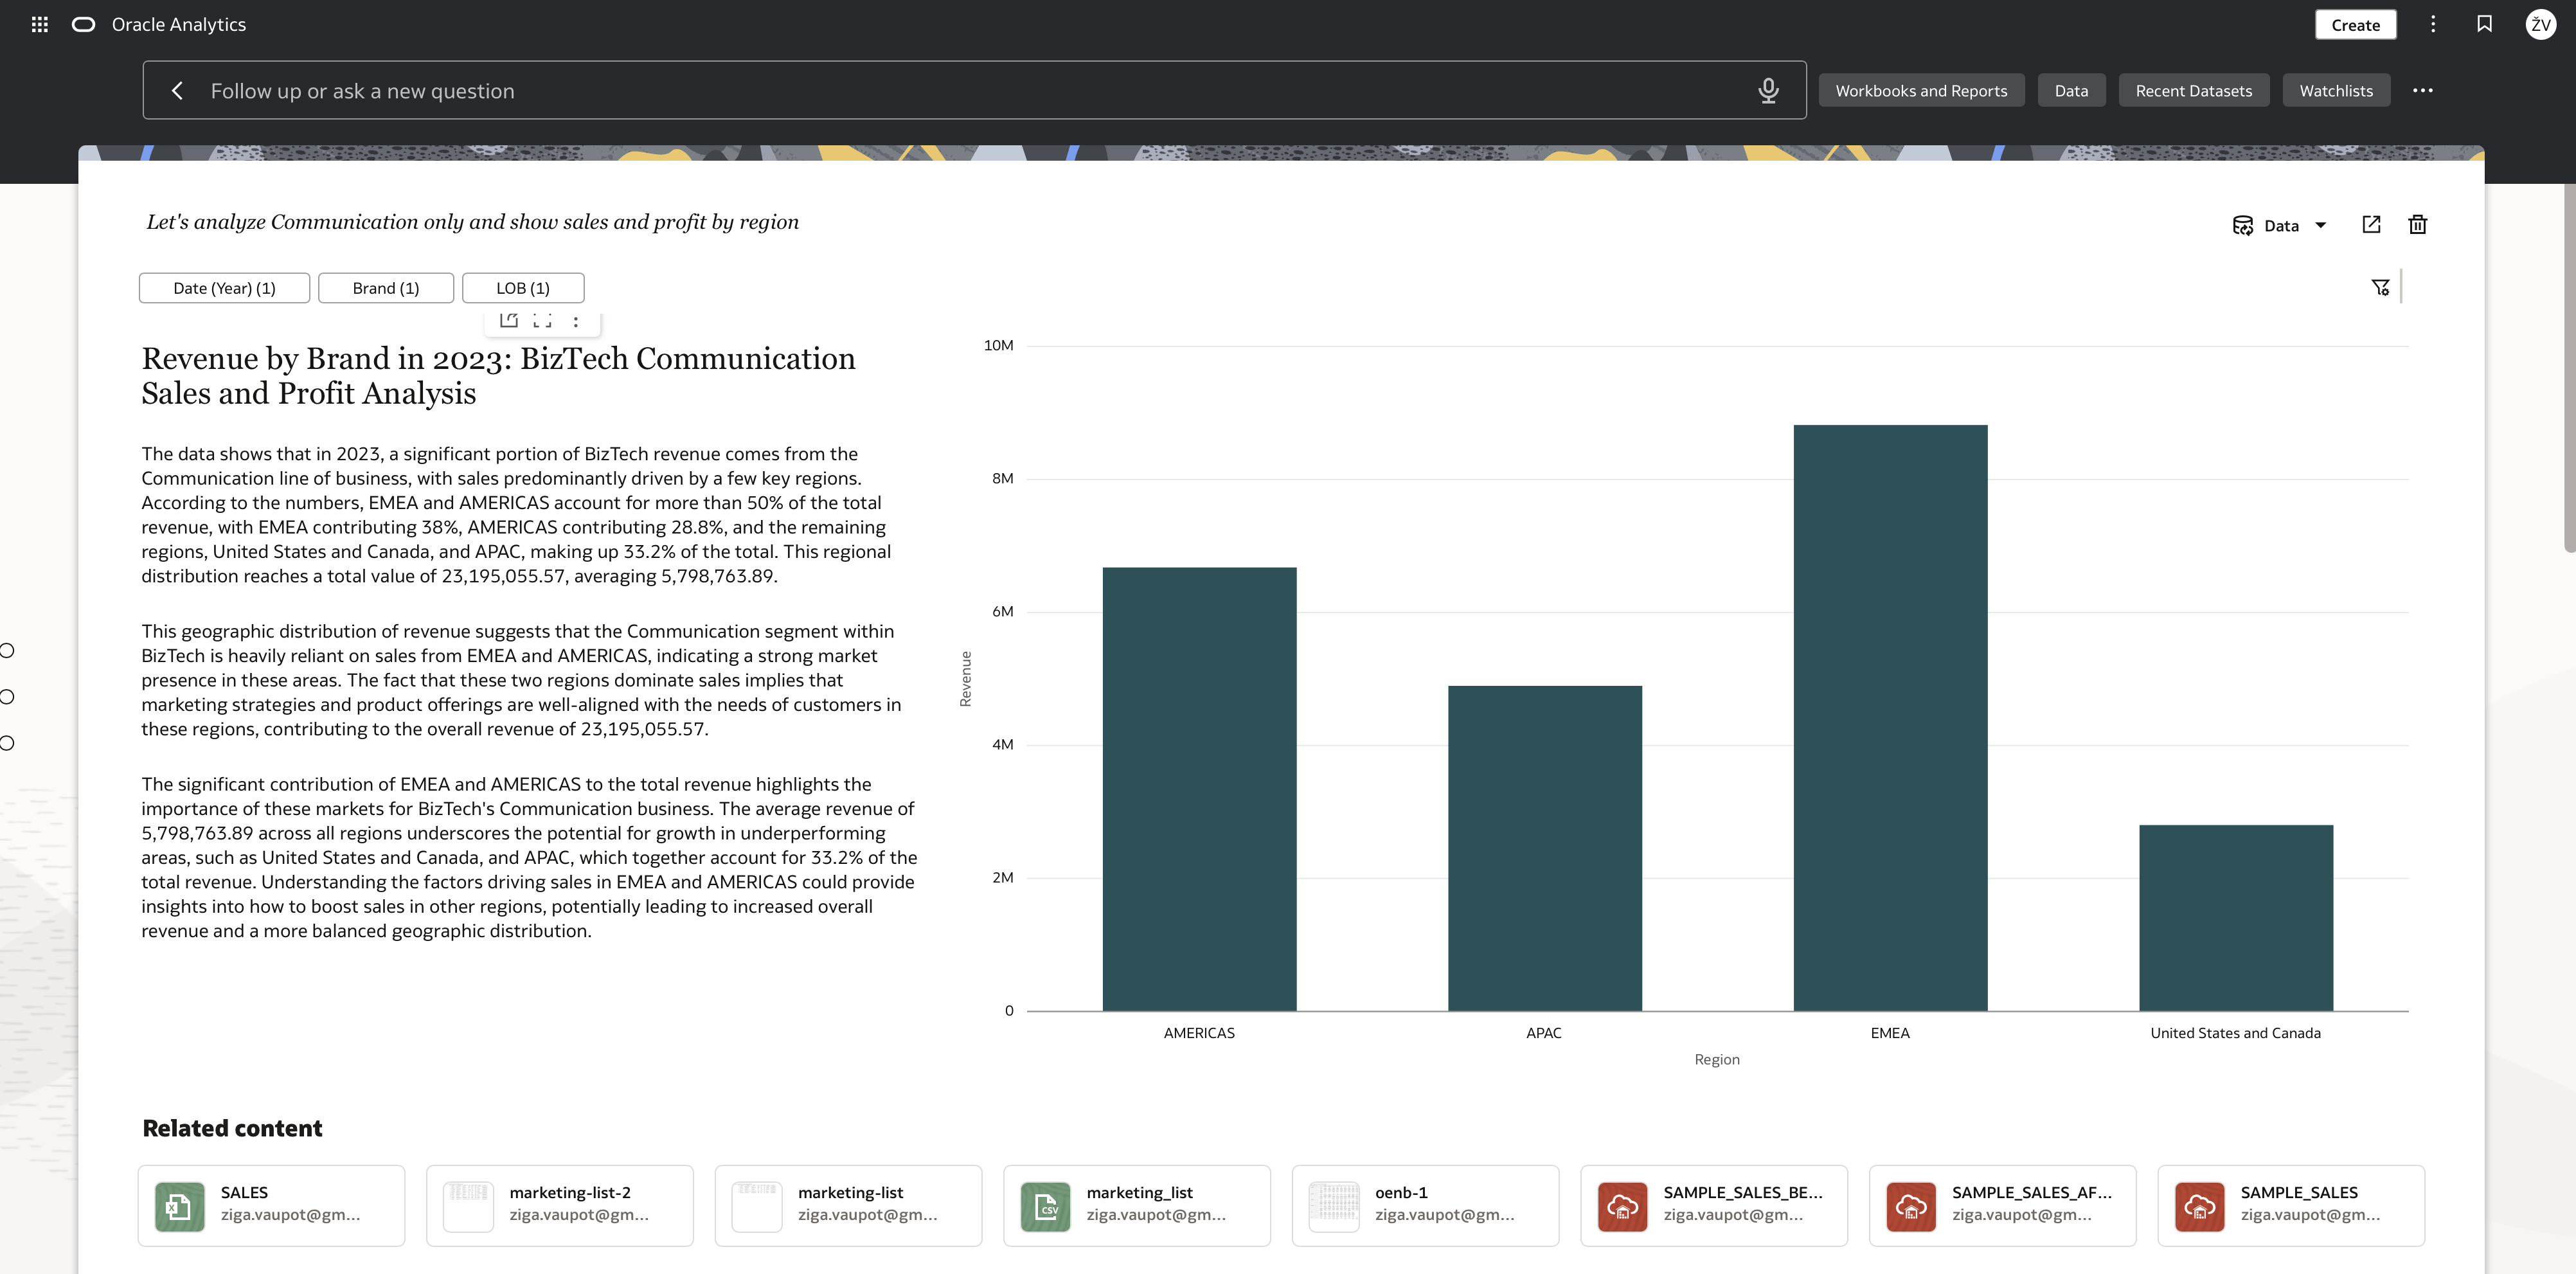Select the Recent Datasets tab

2194,91
